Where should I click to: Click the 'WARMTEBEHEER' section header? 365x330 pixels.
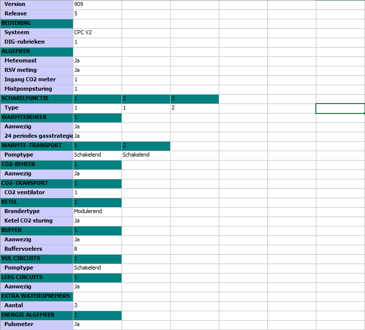(36, 117)
